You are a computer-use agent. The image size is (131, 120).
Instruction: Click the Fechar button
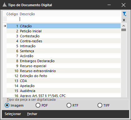(x=32, y=114)
